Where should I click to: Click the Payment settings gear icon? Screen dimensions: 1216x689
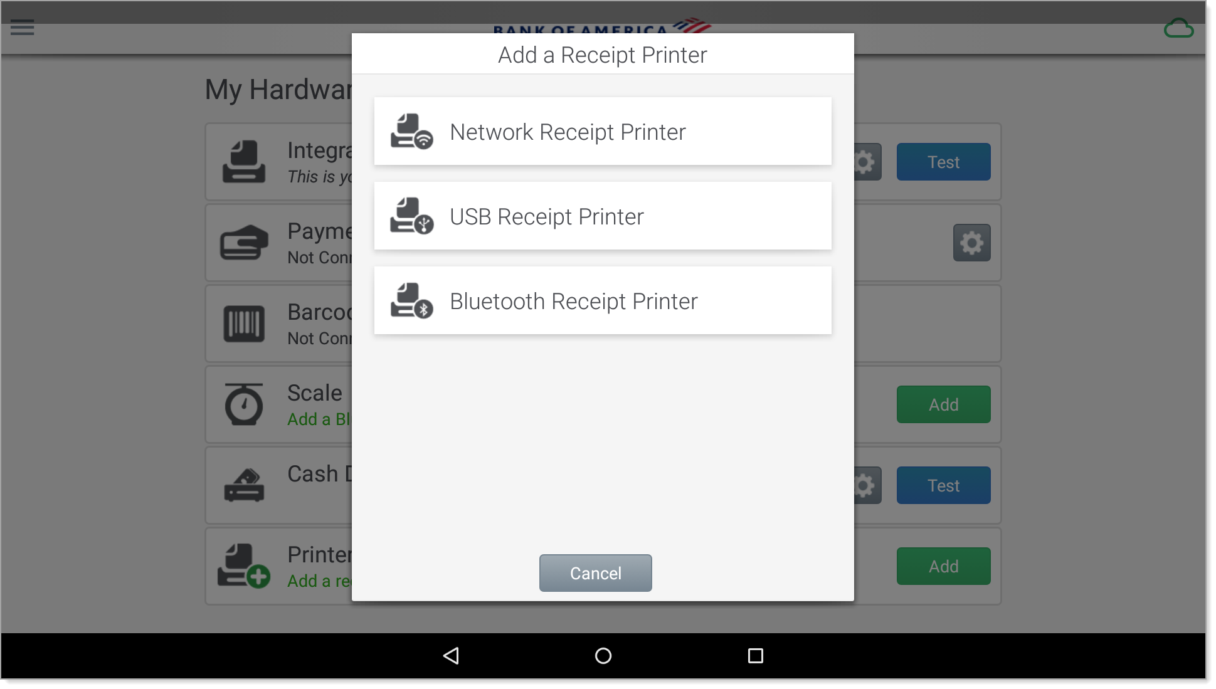971,242
